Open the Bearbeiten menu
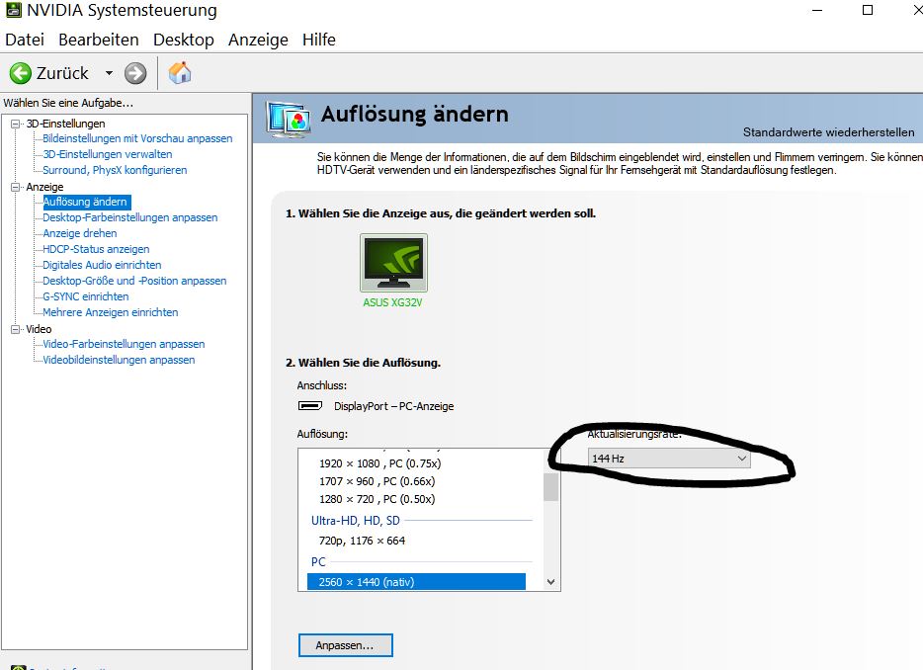This screenshot has width=923, height=670. click(x=99, y=40)
